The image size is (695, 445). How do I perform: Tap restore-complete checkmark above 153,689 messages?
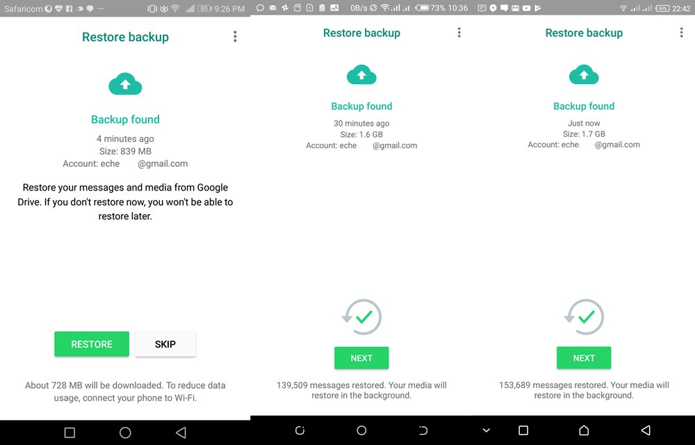point(584,317)
